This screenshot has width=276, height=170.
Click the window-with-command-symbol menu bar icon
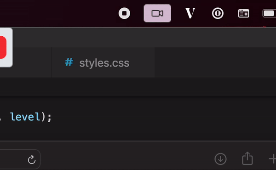(244, 13)
